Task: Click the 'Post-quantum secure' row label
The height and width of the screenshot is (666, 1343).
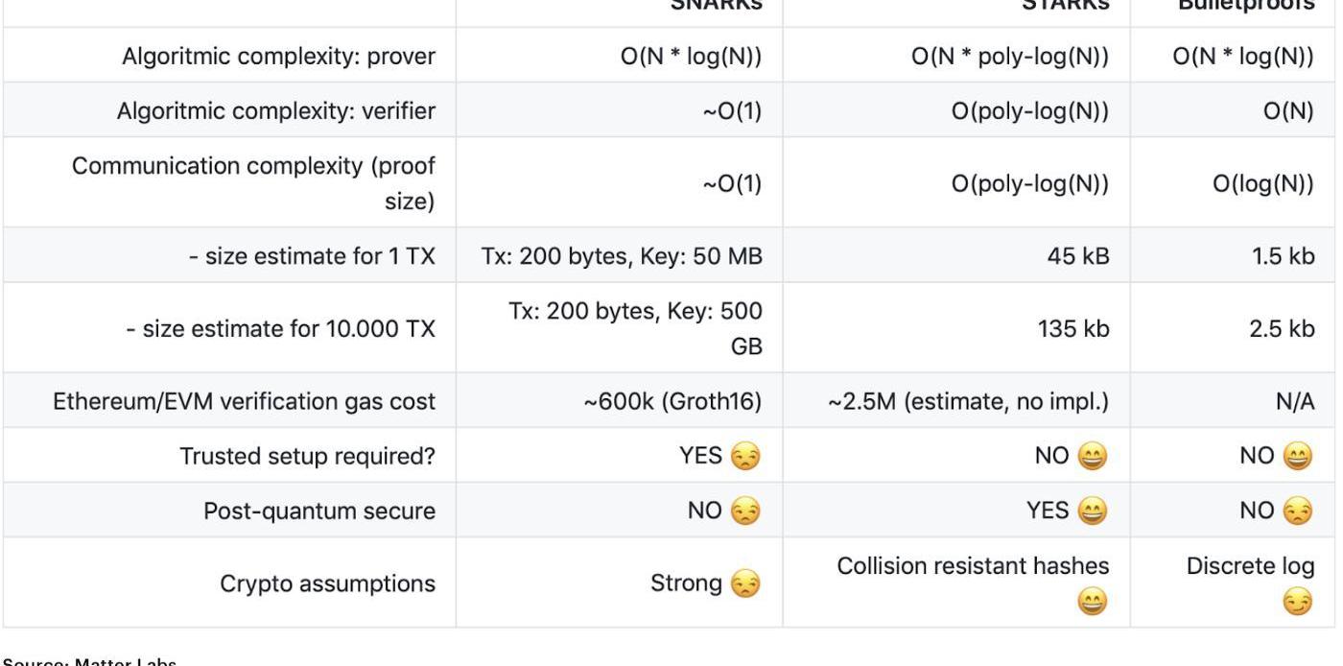Action: (318, 511)
